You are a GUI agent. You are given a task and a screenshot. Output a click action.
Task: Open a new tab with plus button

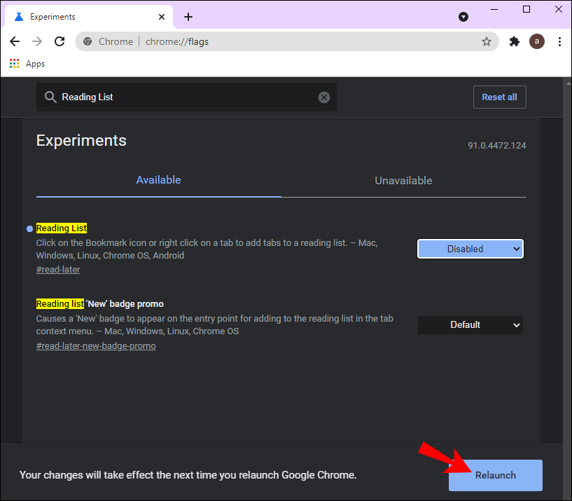pos(188,17)
